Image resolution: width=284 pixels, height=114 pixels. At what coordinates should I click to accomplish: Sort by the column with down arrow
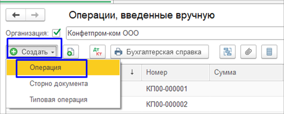[x=132, y=72]
